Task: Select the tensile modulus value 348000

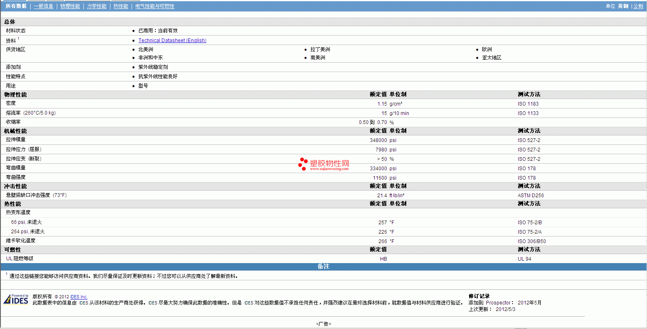Action: pos(378,140)
